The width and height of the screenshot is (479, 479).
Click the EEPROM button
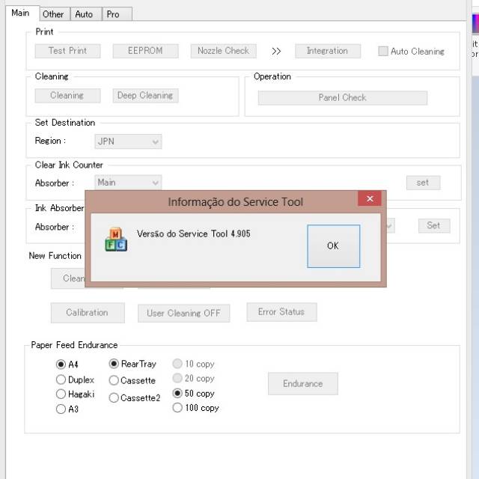(147, 51)
